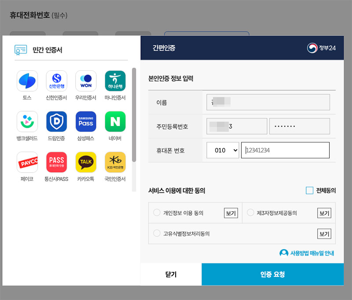Check the 전체동의 checkbox
Image resolution: width=352 pixels, height=300 pixels.
(x=310, y=191)
